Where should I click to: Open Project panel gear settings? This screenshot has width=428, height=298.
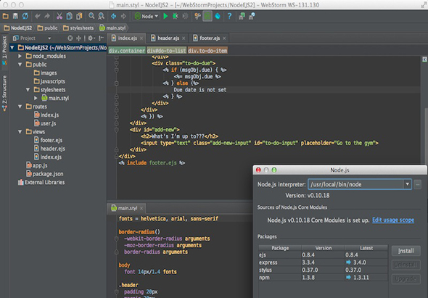[91, 38]
